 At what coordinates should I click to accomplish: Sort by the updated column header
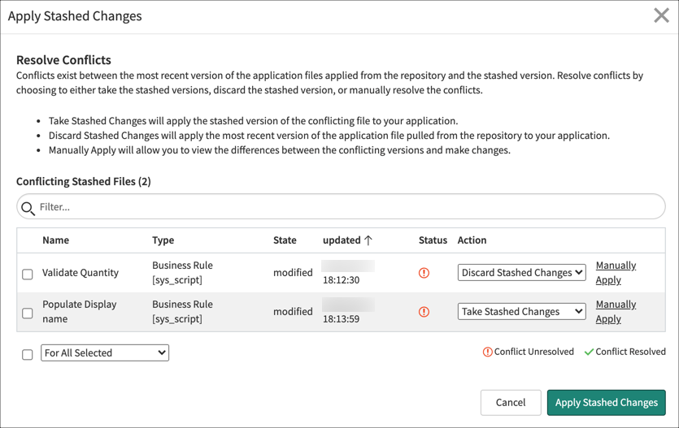point(342,240)
